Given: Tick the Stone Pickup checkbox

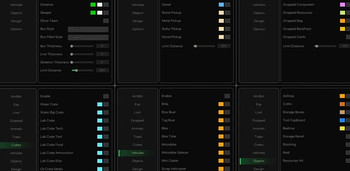Looking at the screenshot, I should (227, 13).
